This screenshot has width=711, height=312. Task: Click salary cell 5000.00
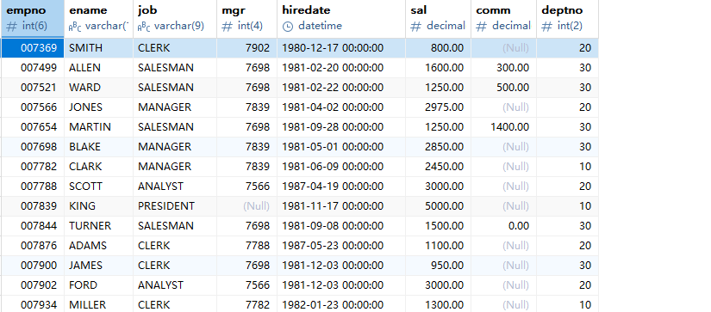(438, 206)
